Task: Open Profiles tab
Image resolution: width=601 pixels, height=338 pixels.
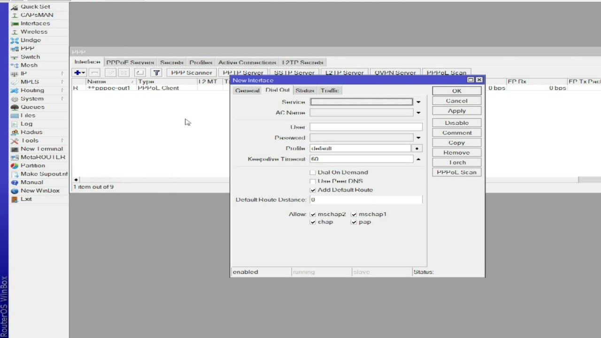Action: (201, 62)
